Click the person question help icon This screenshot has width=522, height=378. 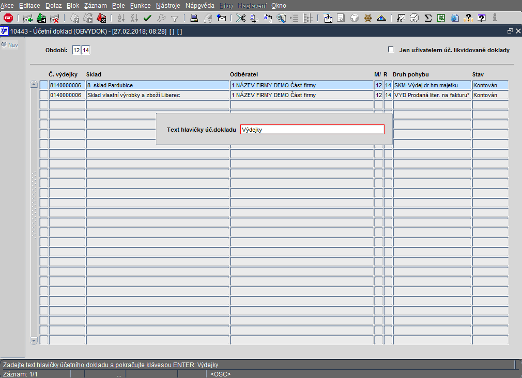(x=468, y=18)
